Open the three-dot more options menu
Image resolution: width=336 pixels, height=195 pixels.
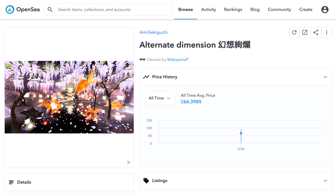coord(327,32)
